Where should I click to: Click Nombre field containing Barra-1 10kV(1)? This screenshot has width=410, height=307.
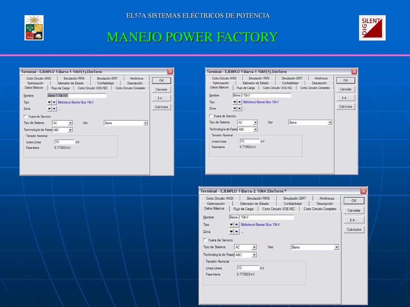tap(77, 96)
